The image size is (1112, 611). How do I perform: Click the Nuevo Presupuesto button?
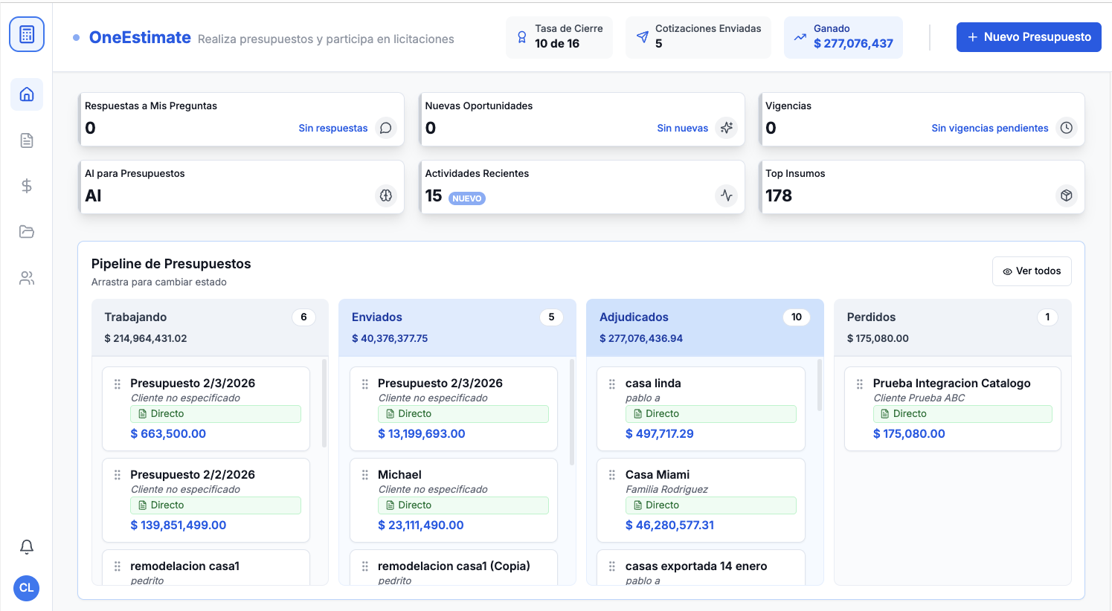pos(1029,36)
